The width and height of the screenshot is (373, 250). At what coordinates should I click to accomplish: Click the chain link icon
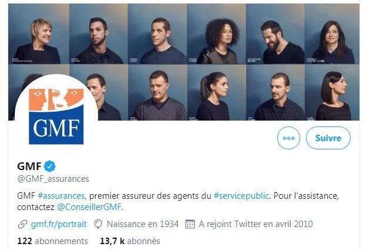tap(23, 224)
